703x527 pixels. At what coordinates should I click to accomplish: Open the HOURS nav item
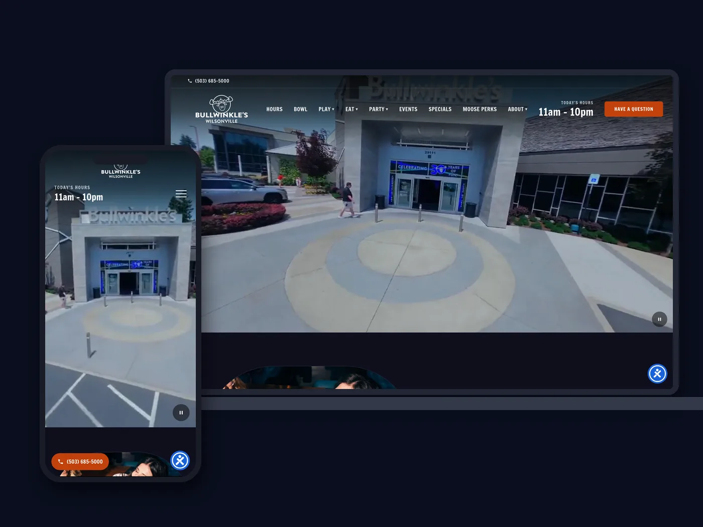pos(274,109)
